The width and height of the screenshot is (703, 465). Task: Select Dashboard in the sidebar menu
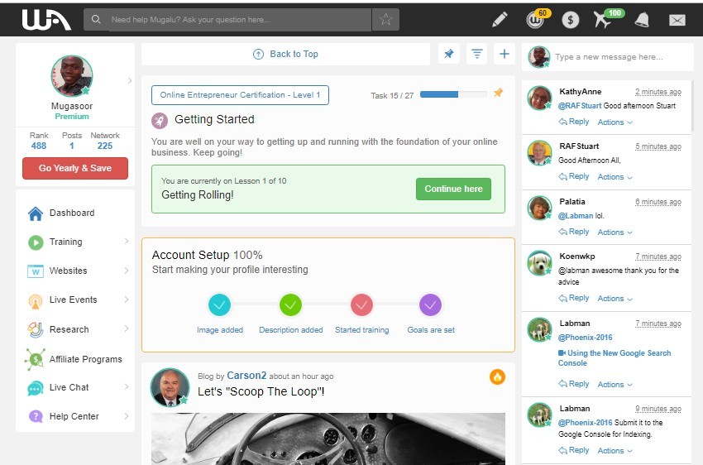tap(72, 213)
